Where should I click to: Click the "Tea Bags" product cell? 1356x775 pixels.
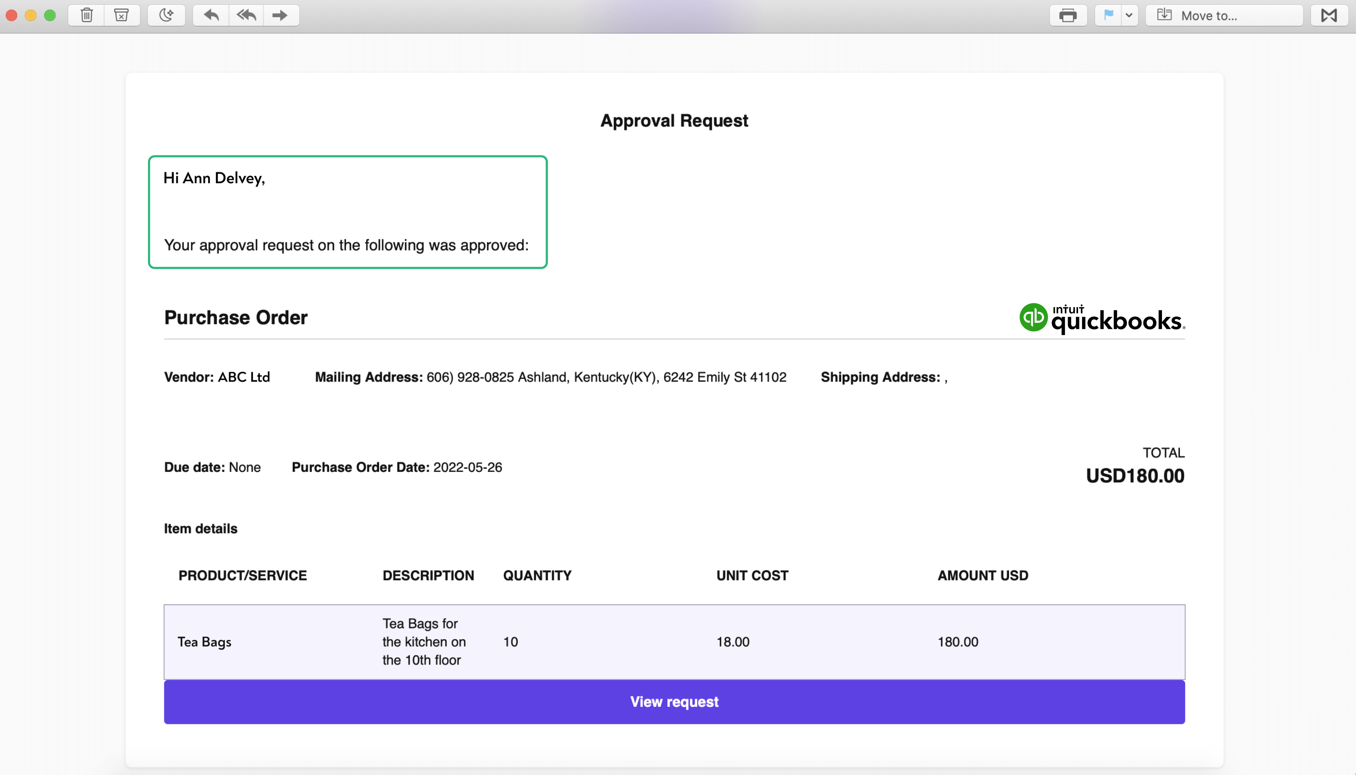[x=204, y=642]
